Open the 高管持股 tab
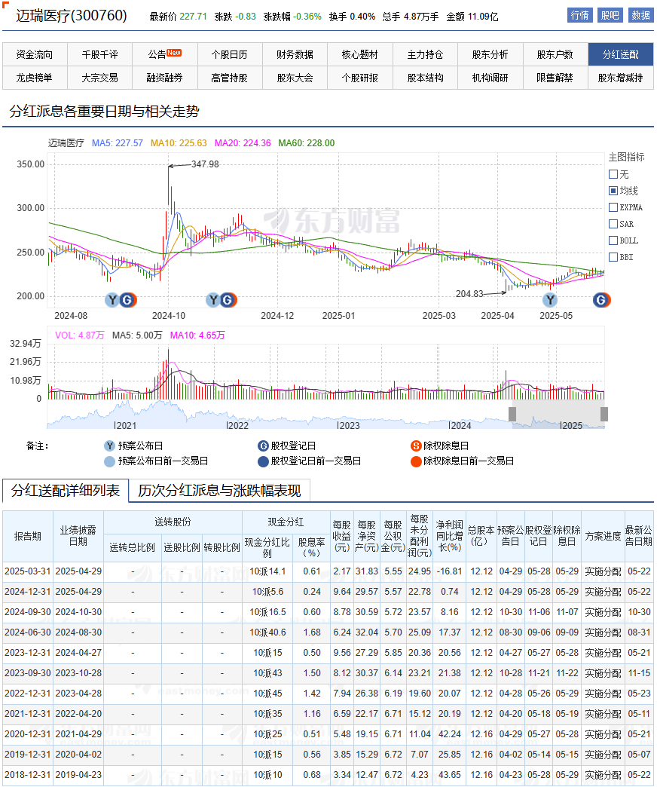 230,78
